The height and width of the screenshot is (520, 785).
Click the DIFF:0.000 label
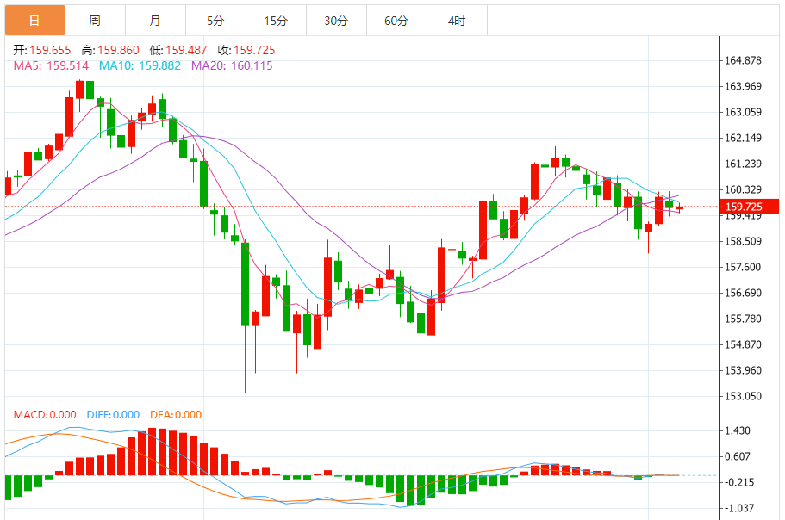tap(113, 414)
